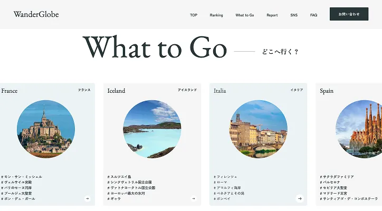Open the Ranking navigation item
Viewport: 382px width, 211px height.
216,15
